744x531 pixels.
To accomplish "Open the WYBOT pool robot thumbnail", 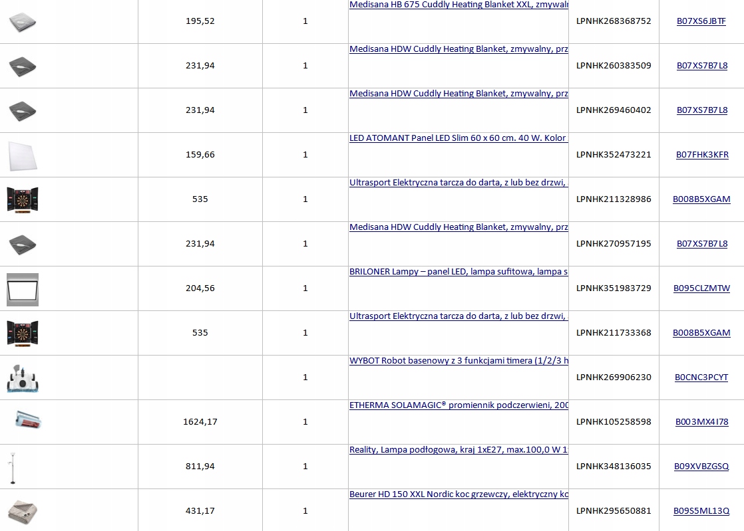I will click(23, 377).
